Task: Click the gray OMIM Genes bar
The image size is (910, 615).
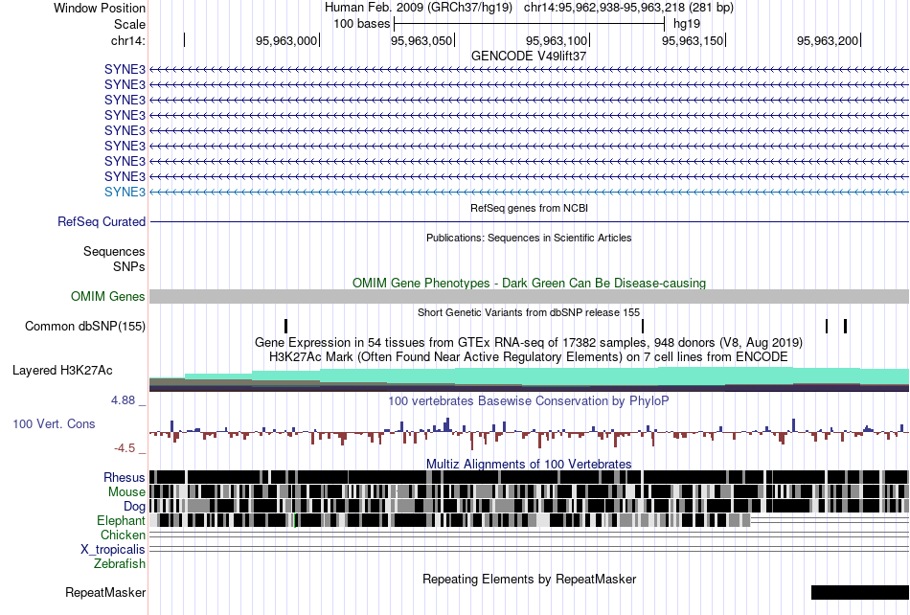Action: tap(529, 296)
